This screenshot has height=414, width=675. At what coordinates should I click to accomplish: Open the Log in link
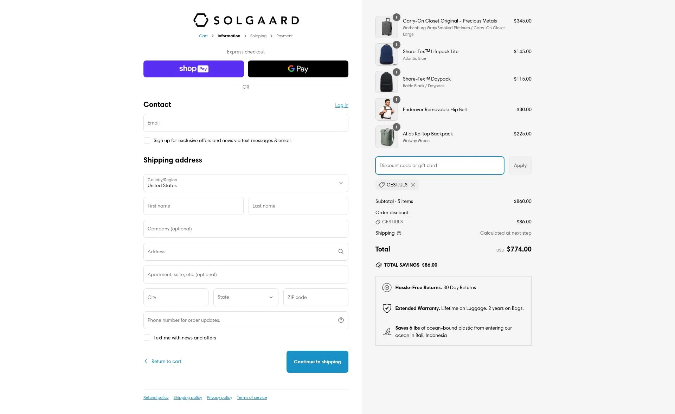click(x=341, y=105)
